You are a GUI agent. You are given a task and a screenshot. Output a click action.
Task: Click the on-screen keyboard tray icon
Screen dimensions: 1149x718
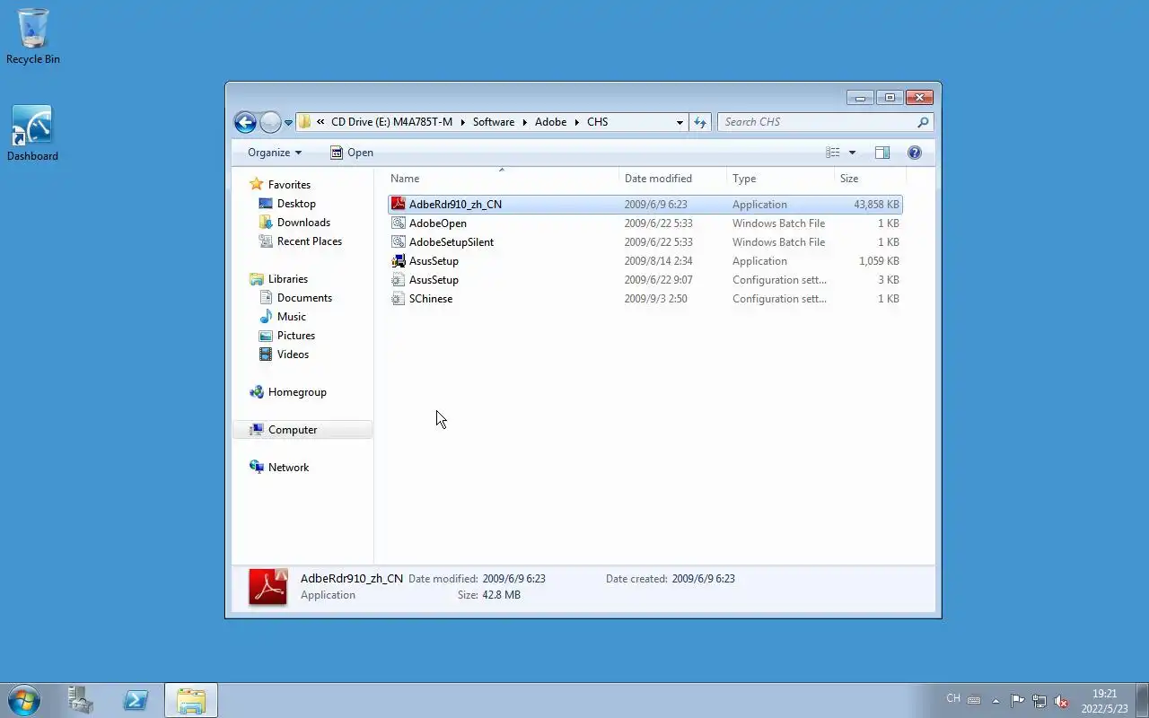(x=974, y=700)
